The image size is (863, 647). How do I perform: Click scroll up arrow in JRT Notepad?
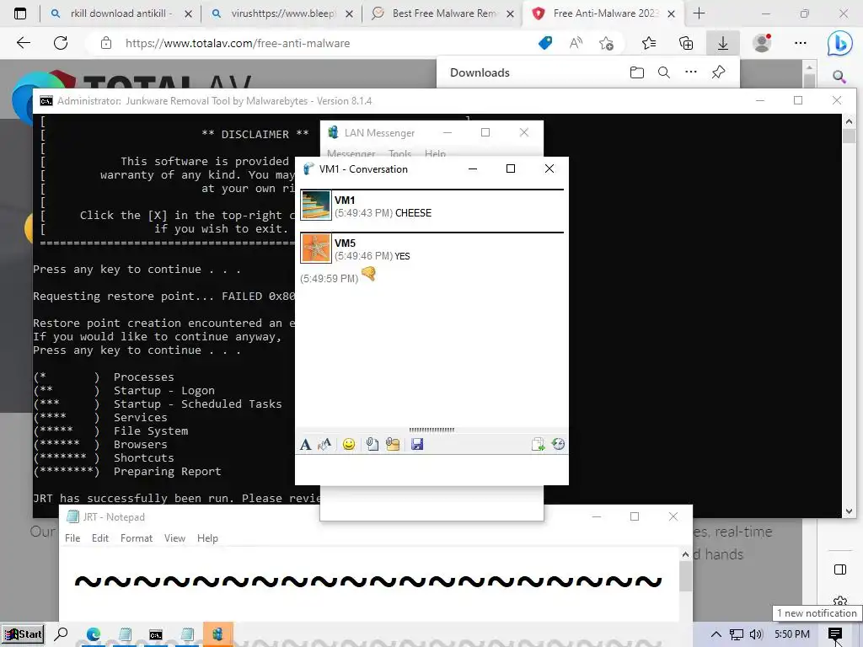point(685,554)
